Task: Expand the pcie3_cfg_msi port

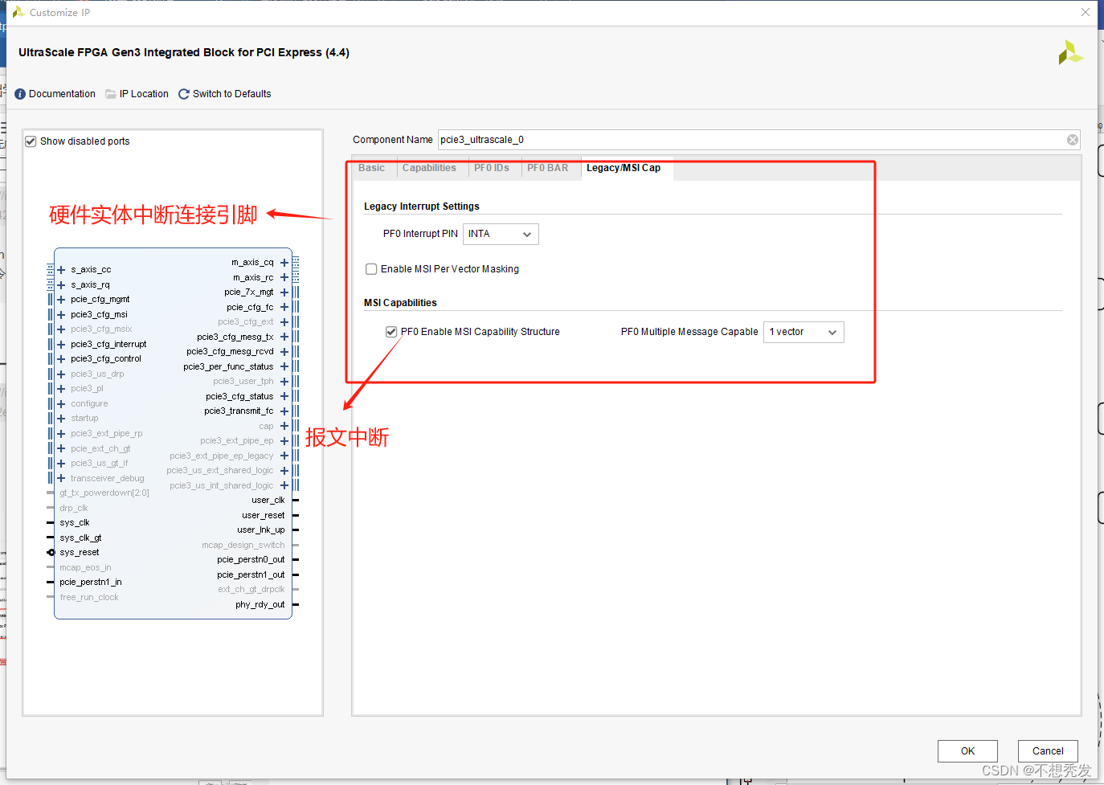Action: pyautogui.click(x=61, y=314)
